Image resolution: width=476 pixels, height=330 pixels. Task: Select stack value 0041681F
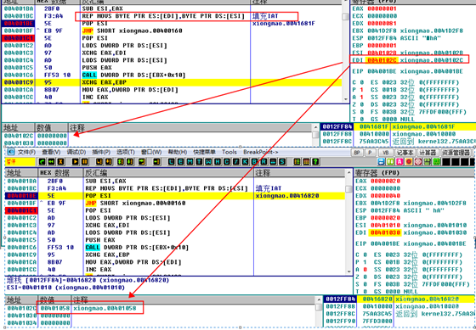(x=374, y=126)
